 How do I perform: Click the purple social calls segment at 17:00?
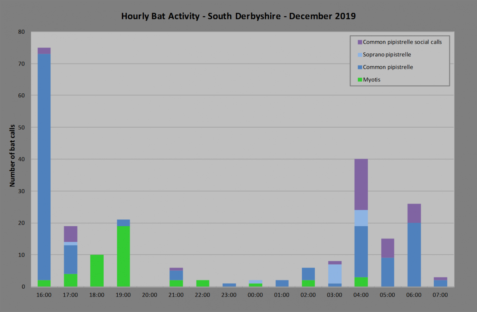point(70,234)
